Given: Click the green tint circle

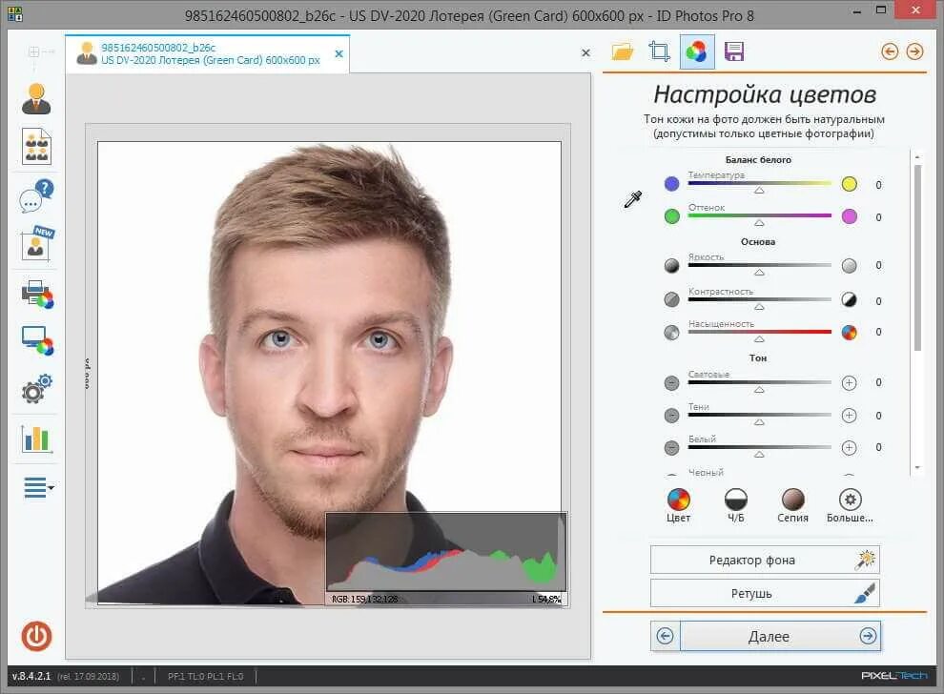Looking at the screenshot, I should pyautogui.click(x=672, y=216).
